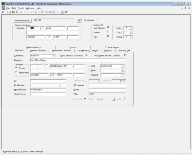Enable the Interest checkbox
The width and height of the screenshot is (192, 155).
(108, 32)
